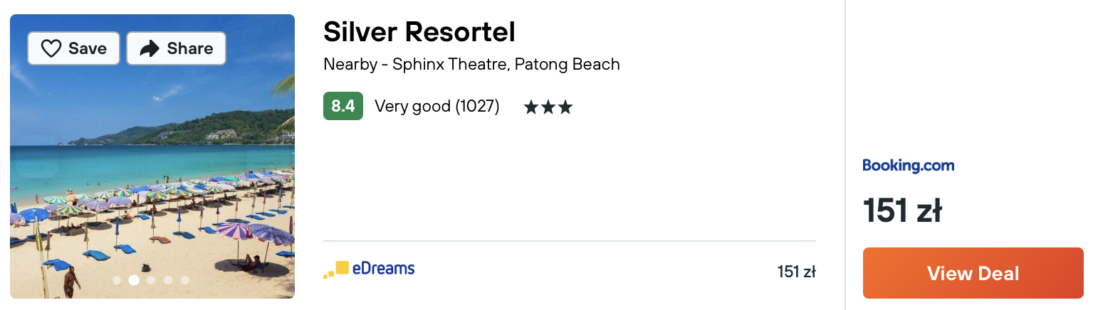Click the share arrow icon
This screenshot has width=1098, height=310.
click(x=150, y=48)
